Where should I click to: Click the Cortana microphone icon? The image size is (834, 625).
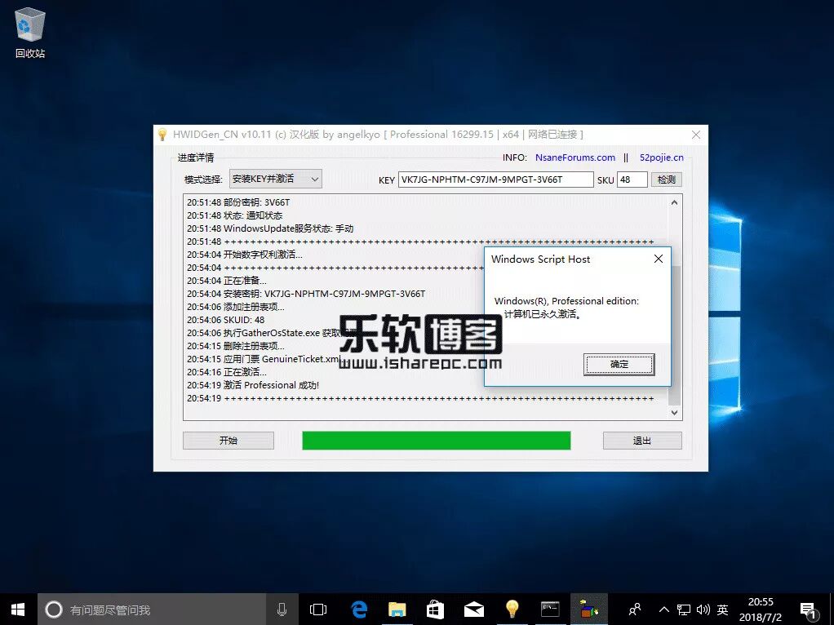(x=282, y=609)
